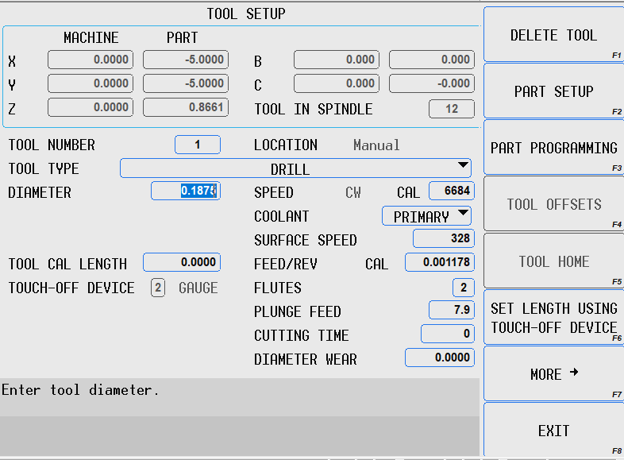Expand the COOLANT dropdown

click(x=426, y=216)
